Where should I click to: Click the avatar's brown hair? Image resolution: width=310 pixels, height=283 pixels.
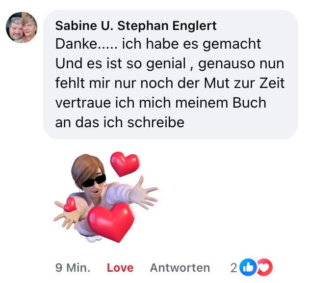[x=87, y=170]
